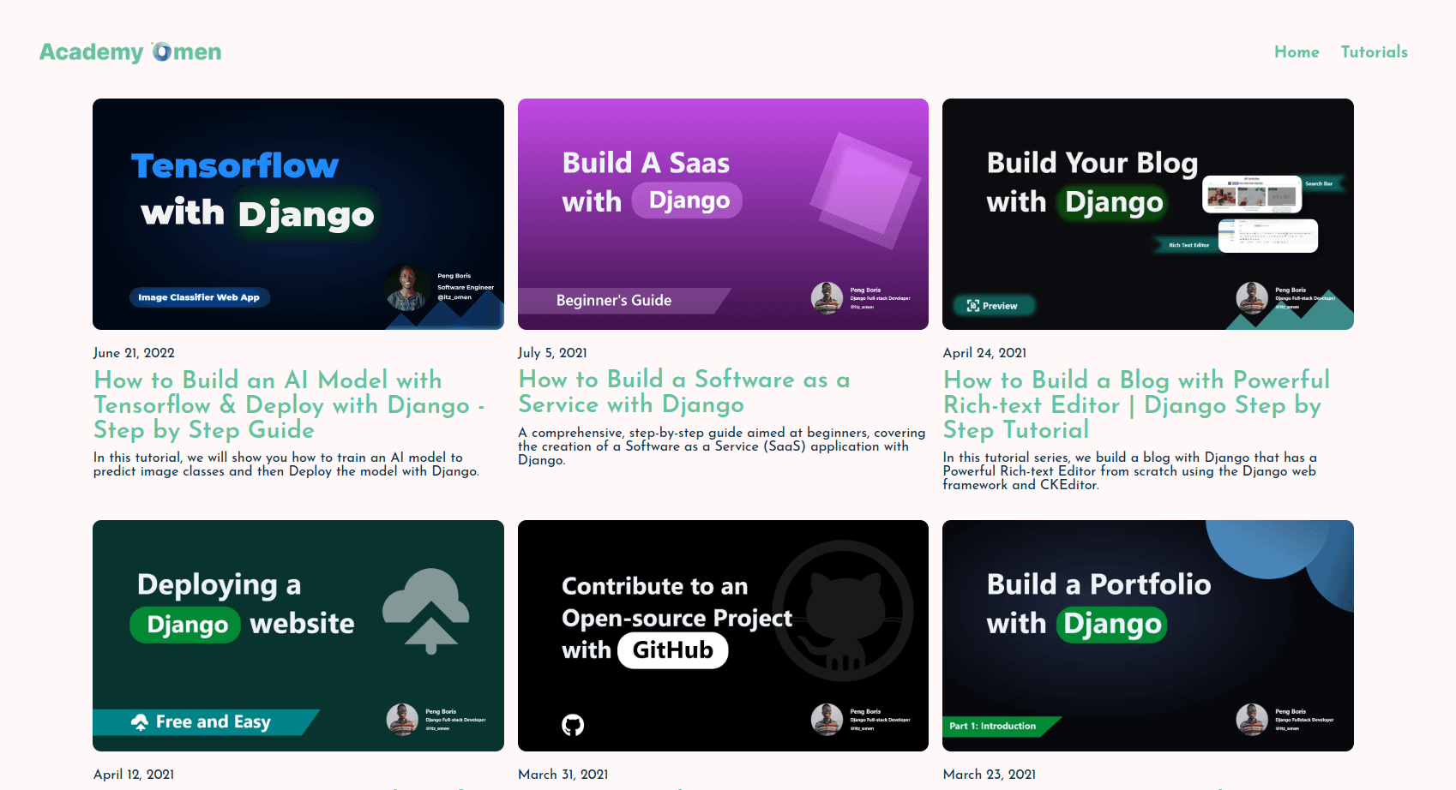Viewport: 1456px width, 790px height.
Task: Click the author avatar on the Portfolio card
Action: coord(1252,720)
